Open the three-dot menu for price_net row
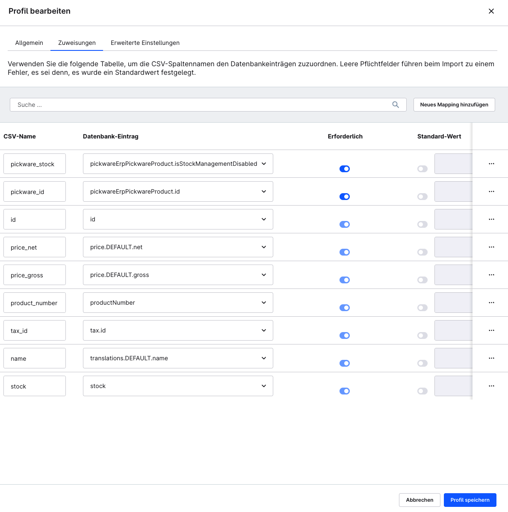The image size is (508, 512). click(491, 247)
